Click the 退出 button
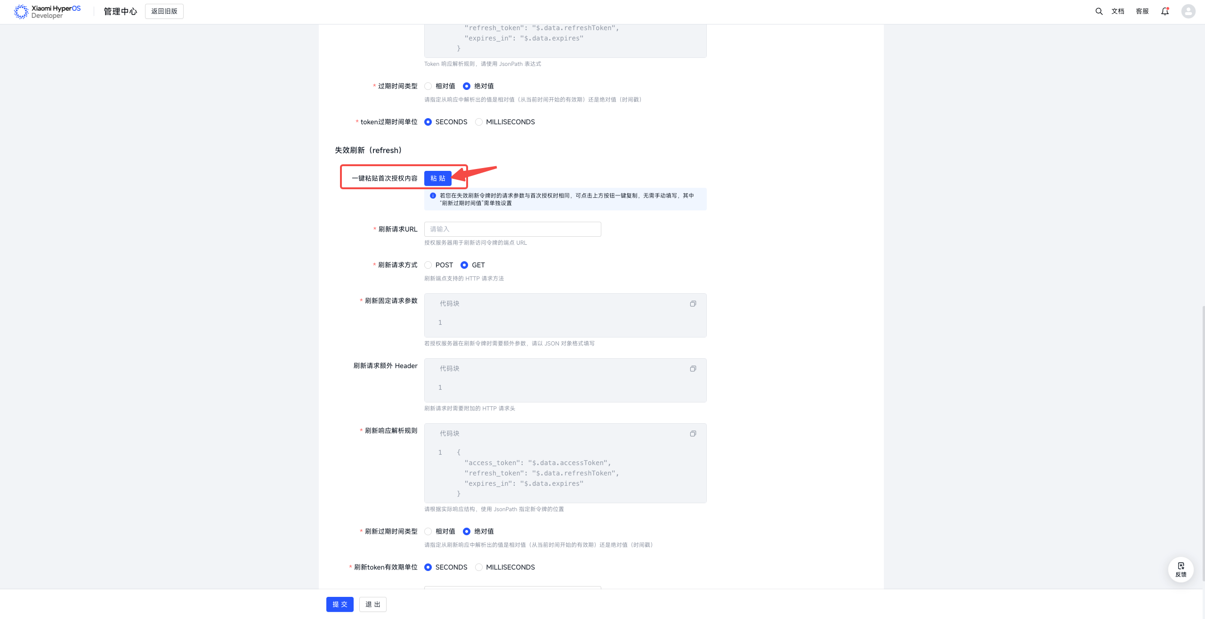 [x=372, y=604]
